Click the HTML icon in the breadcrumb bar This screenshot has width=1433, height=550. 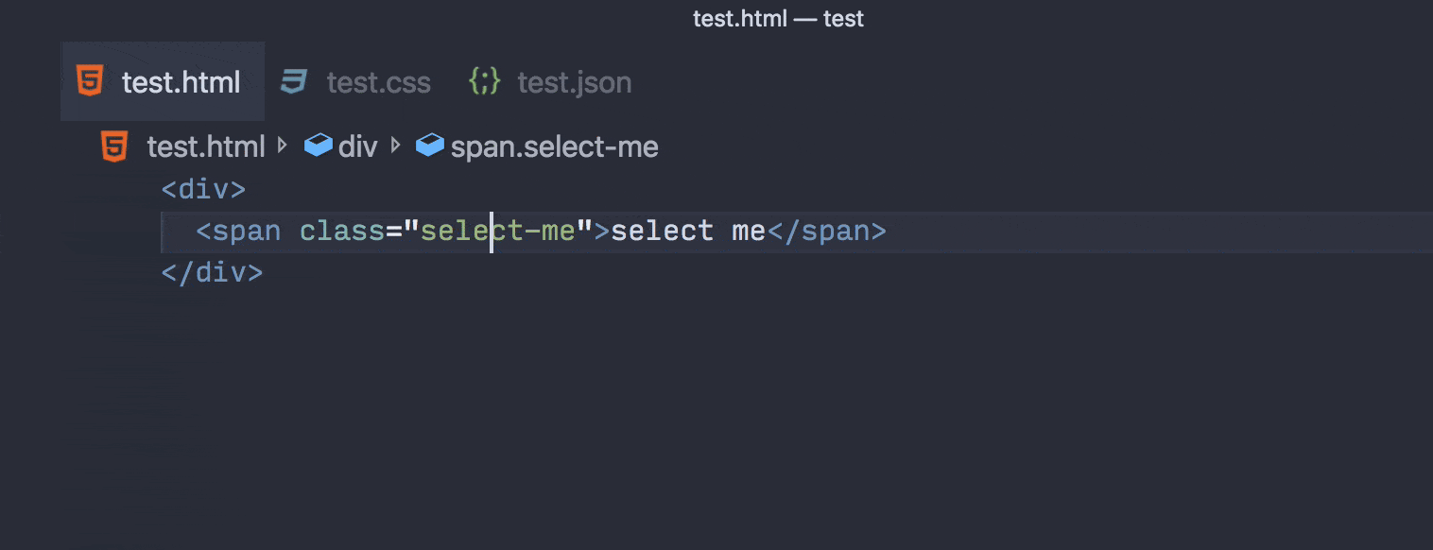click(113, 146)
